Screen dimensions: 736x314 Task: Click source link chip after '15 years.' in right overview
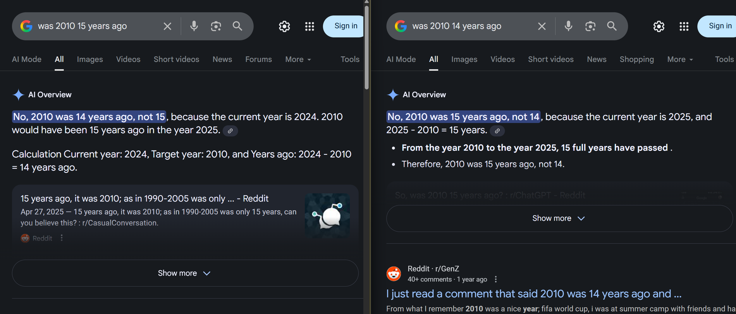(x=497, y=131)
